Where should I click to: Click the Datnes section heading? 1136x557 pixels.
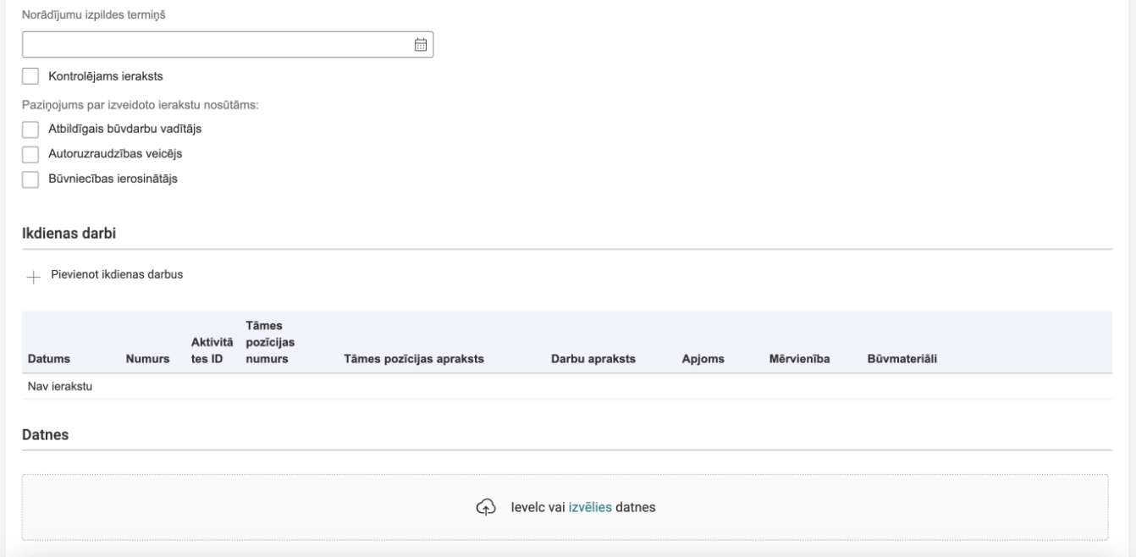[45, 435]
